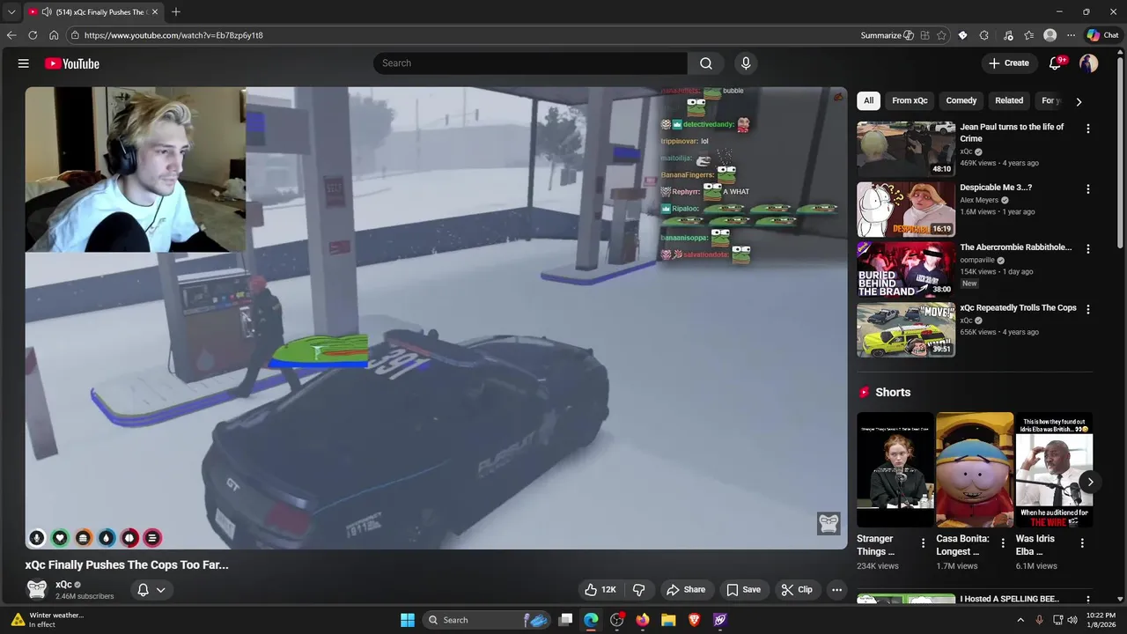Open Windows Start menu
The height and width of the screenshot is (634, 1127).
click(x=408, y=620)
